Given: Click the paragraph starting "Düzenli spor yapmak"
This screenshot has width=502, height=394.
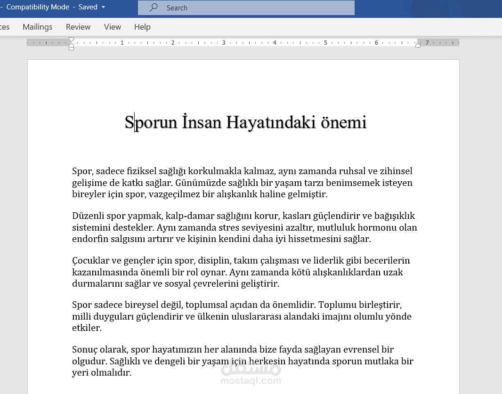Looking at the screenshot, I should (244, 227).
